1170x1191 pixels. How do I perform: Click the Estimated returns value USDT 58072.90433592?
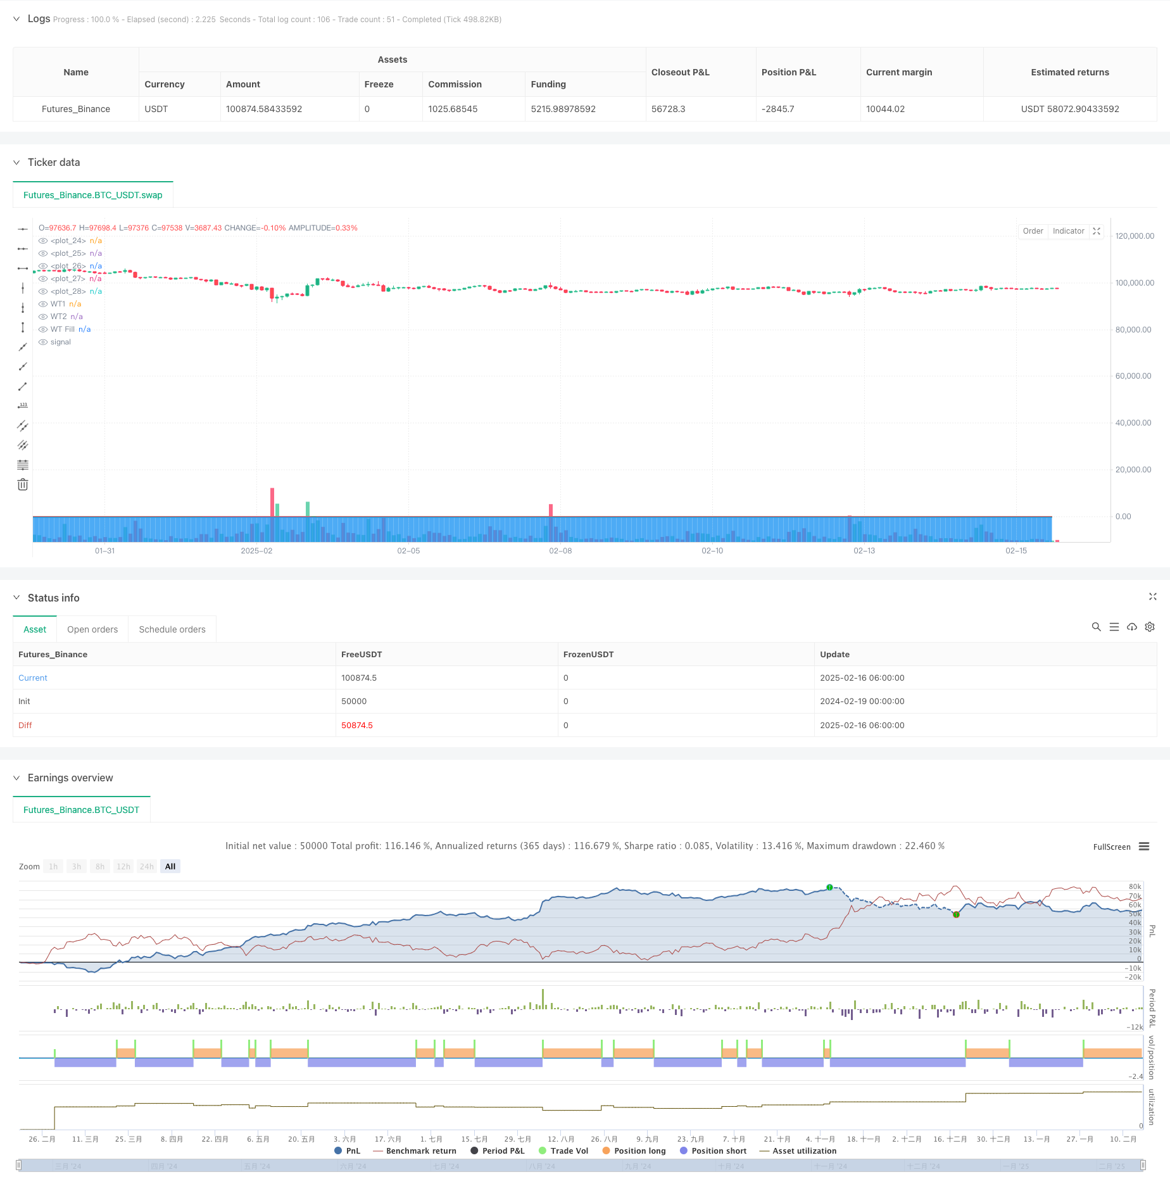1070,109
